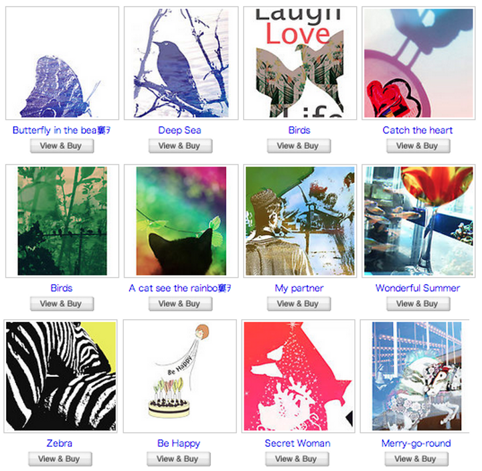Open the Wonderful Summer tulip image
The width and height of the screenshot is (482, 471).
pos(418,221)
